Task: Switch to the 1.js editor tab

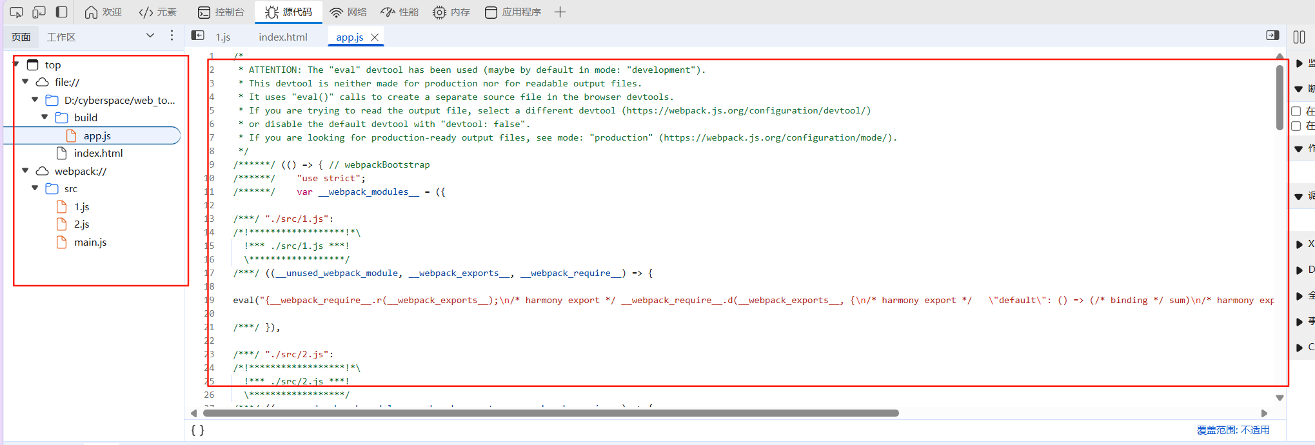Action: point(223,37)
